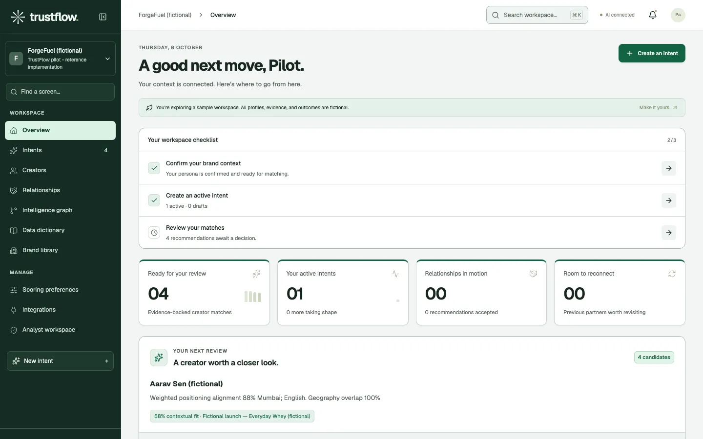
Task: Click the 4 candidates badge
Action: point(654,358)
